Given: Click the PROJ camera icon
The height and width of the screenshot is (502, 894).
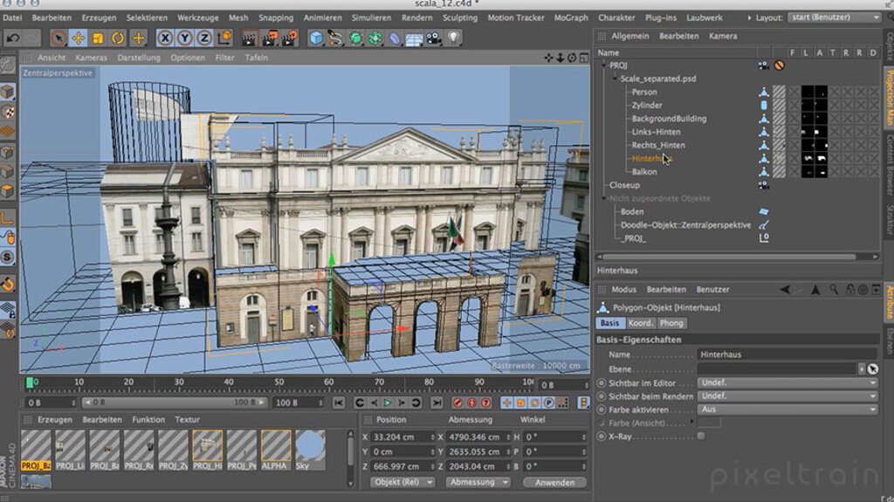Looking at the screenshot, I should (763, 65).
